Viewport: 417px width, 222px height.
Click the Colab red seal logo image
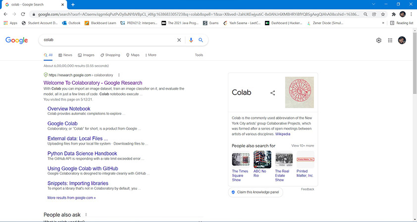[300, 92]
